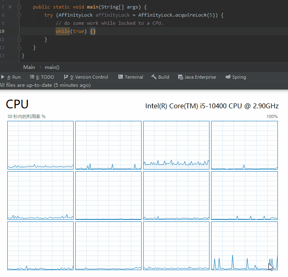Image resolution: width=288 pixels, height=277 pixels.
Task: Place cursor after while(true) braces
Action: click(96, 31)
